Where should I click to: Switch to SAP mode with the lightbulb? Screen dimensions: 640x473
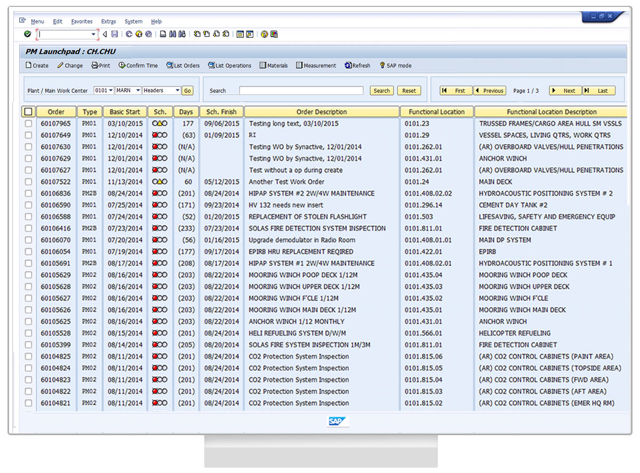395,66
